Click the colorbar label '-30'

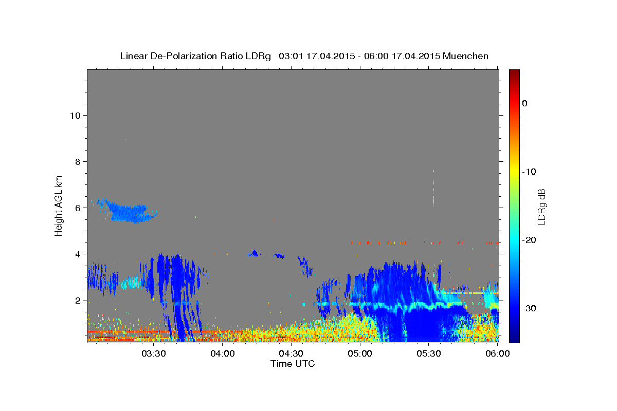(530, 308)
